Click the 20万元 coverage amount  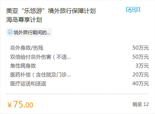[x=141, y=75]
